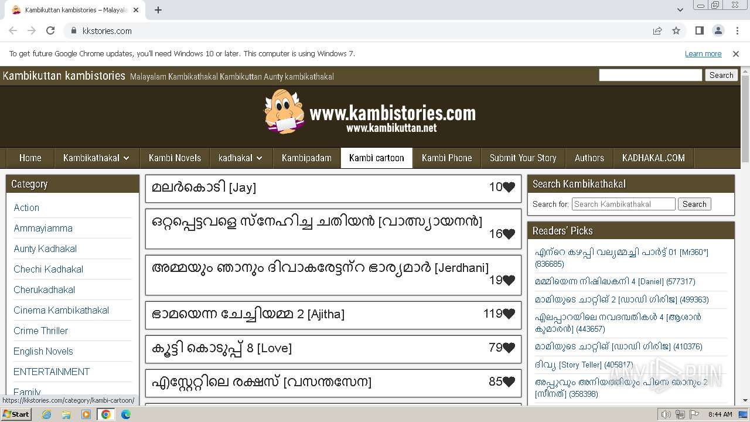Open the Ammayiamma category link
This screenshot has height=422, width=750.
(x=43, y=228)
